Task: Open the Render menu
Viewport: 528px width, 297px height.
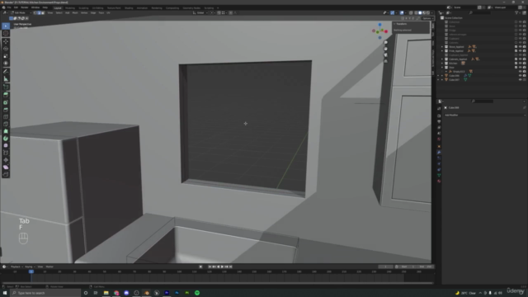Action: 25,7
